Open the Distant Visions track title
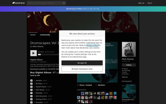 pyautogui.click(x=41, y=87)
